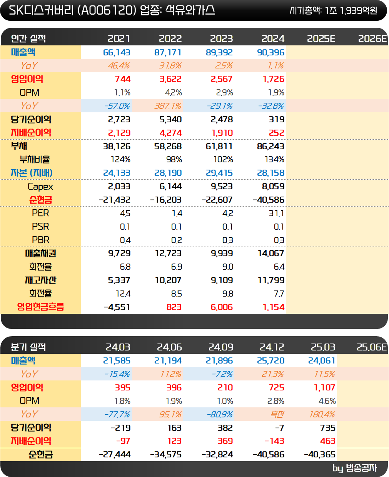Click the 24.12 quarterly column header
This screenshot has height=477, width=389.
(x=272, y=347)
